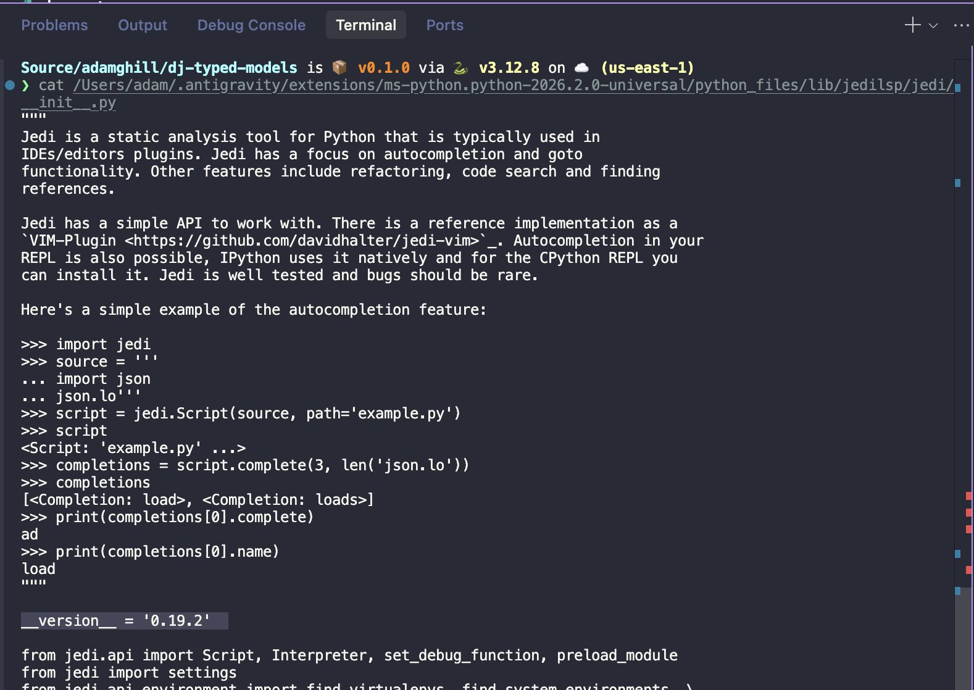The image size is (974, 690).
Task: Show the Debug Console tab
Action: [x=251, y=25]
